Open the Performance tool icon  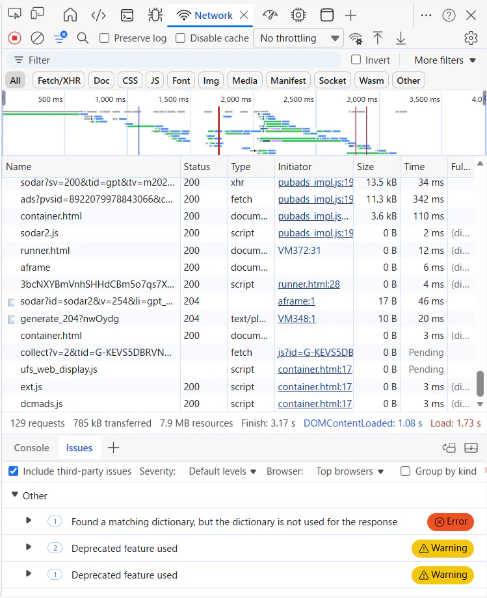coord(270,15)
